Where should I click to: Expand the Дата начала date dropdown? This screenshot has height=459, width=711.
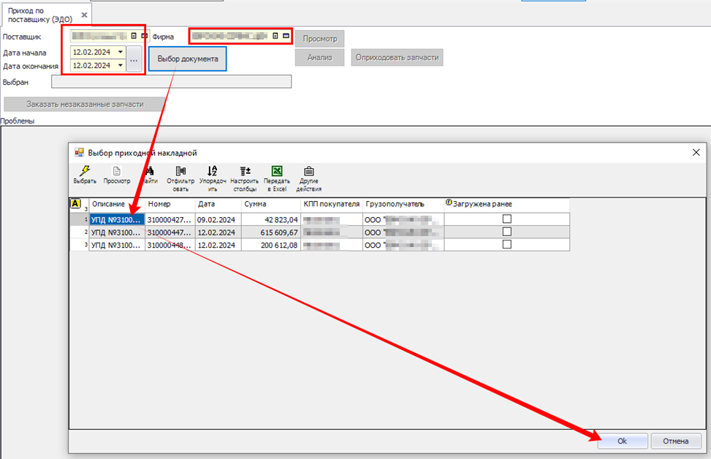click(x=119, y=52)
